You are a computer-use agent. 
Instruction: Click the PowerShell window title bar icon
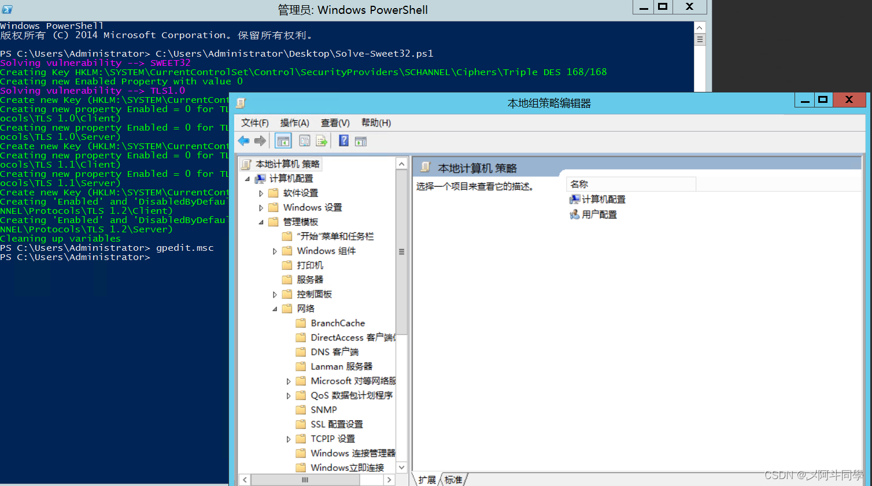(x=7, y=9)
